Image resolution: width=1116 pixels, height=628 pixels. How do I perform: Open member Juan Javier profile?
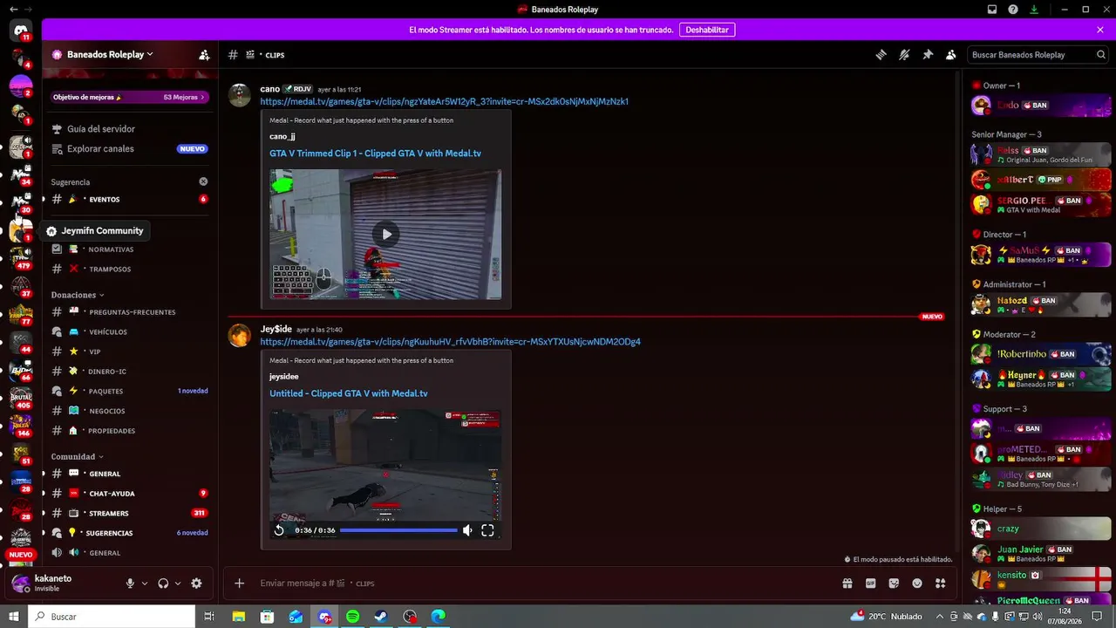pos(1041,554)
